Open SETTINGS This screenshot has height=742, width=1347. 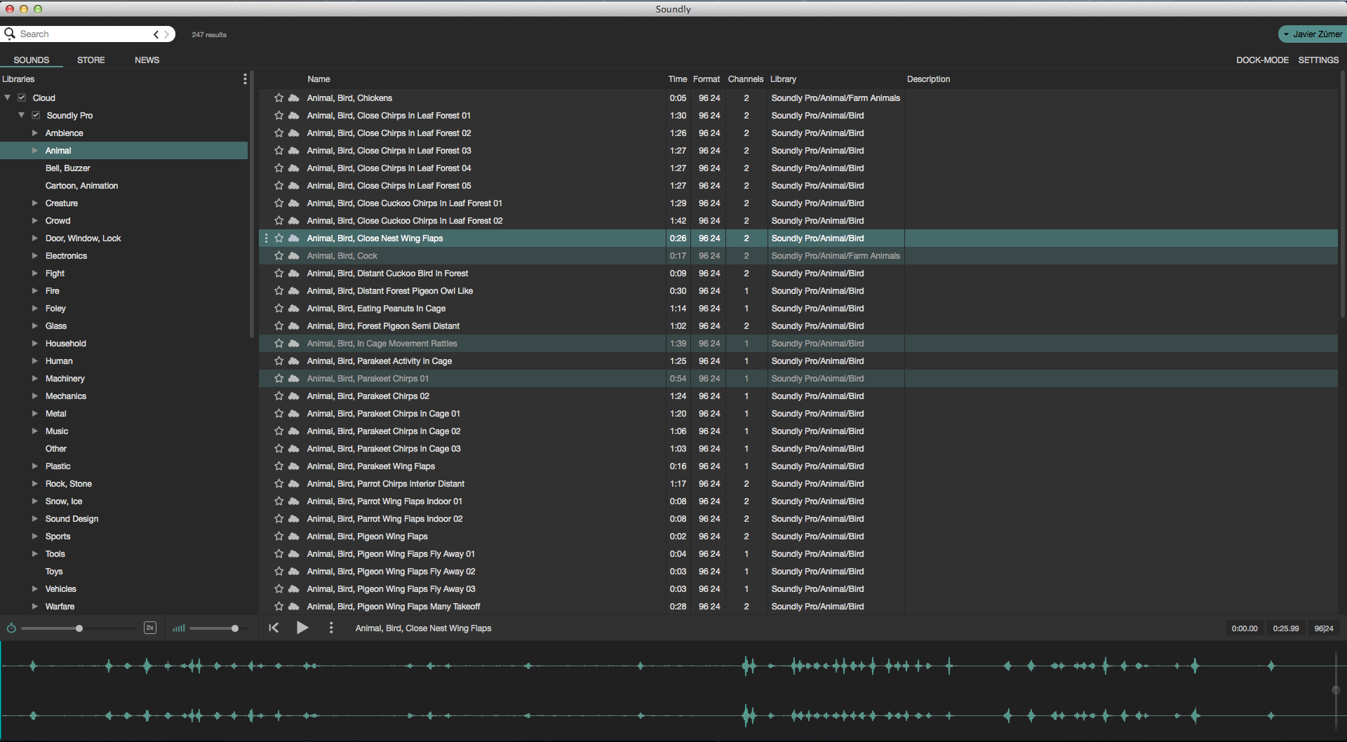[x=1318, y=60]
